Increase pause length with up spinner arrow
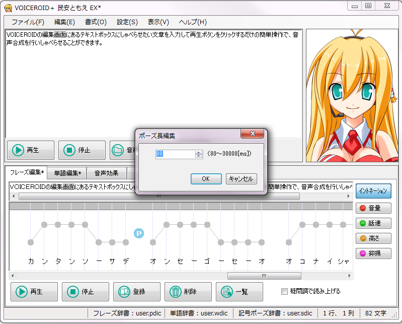This screenshot has width=402, height=324. pyautogui.click(x=199, y=152)
